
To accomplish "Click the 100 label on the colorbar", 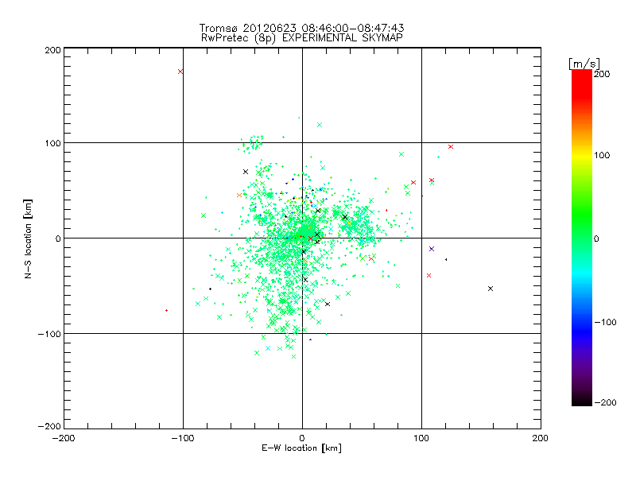I will (602, 155).
